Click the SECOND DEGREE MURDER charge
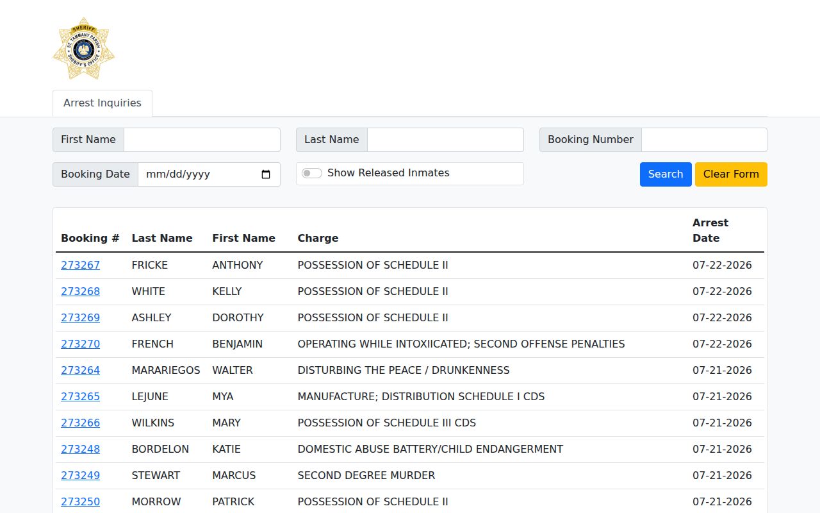Image resolution: width=820 pixels, height=513 pixels. (x=366, y=476)
